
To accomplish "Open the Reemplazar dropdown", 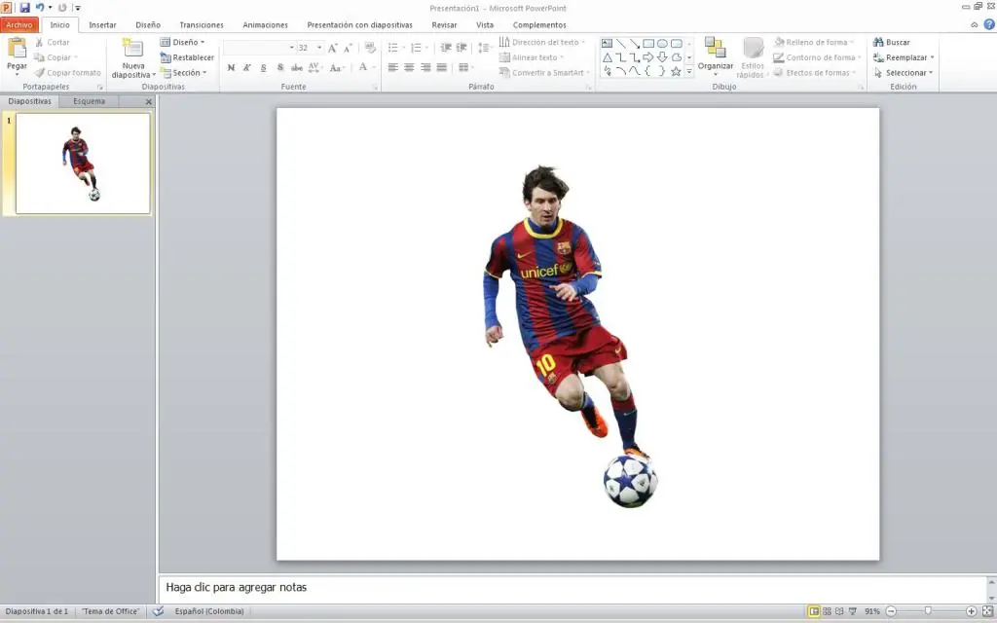I will (904, 57).
